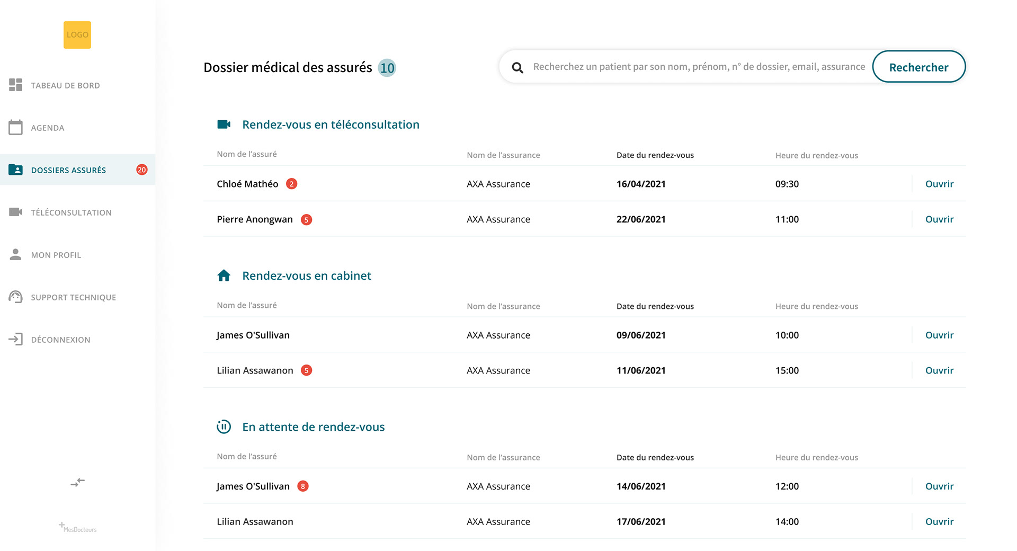Image resolution: width=1017 pixels, height=551 pixels.
Task: Click Date du rendez-vous header under téléconsultation
Action: click(x=655, y=155)
